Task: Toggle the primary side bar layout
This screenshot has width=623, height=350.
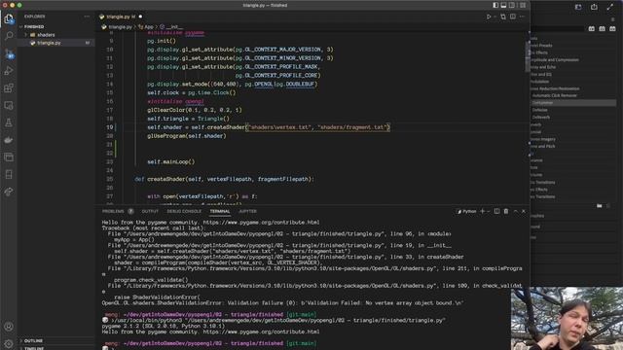Action: (495, 5)
